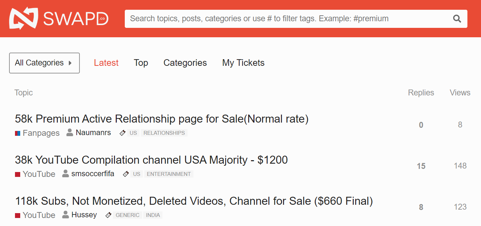Open the 118k Subs Not Monetized topic
The width and height of the screenshot is (481, 226).
194,201
